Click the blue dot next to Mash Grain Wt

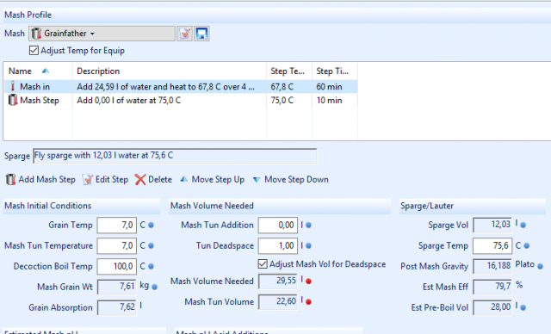coord(154,287)
